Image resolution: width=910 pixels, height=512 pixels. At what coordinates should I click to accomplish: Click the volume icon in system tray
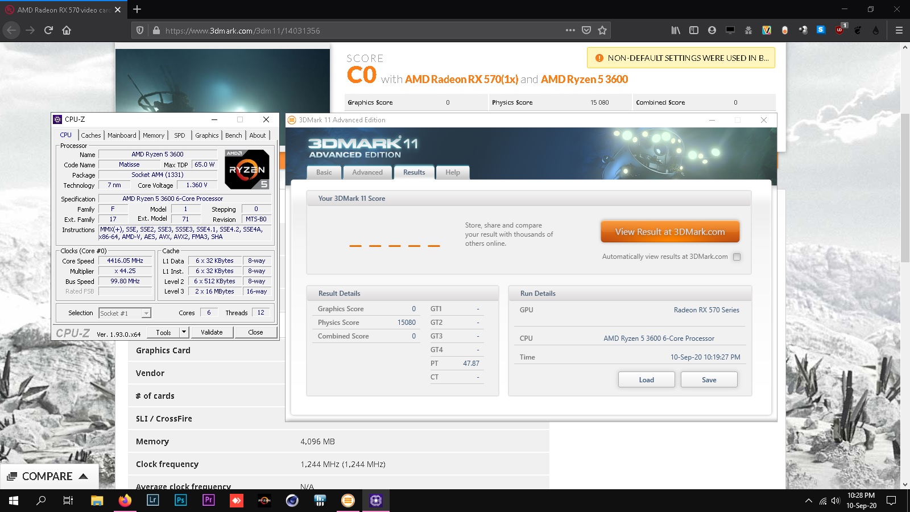[835, 501]
